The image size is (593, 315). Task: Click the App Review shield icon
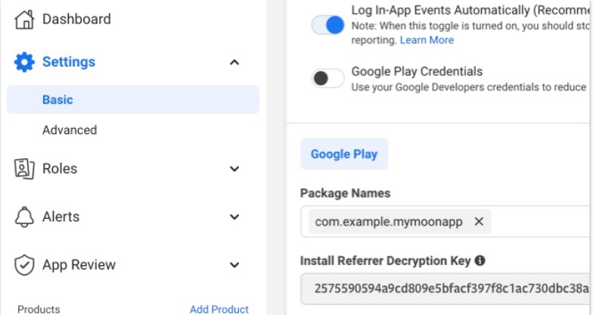click(25, 265)
